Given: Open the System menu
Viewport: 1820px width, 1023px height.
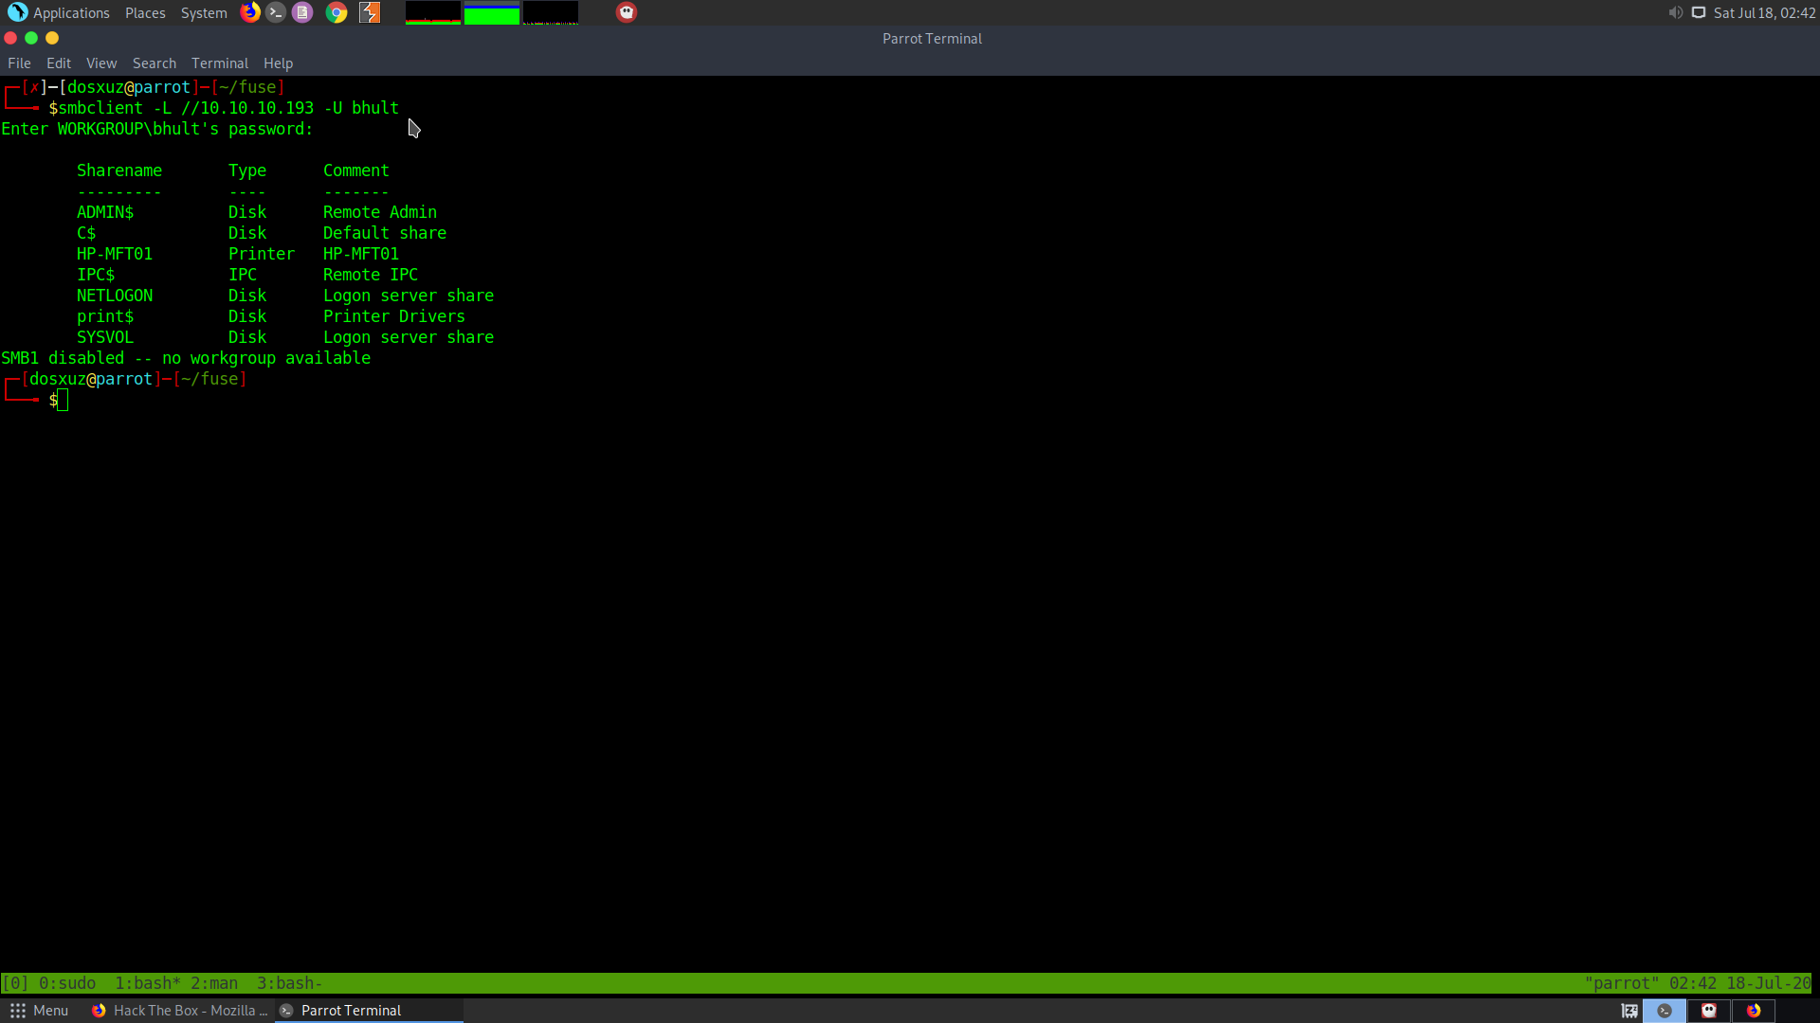Looking at the screenshot, I should pos(204,12).
